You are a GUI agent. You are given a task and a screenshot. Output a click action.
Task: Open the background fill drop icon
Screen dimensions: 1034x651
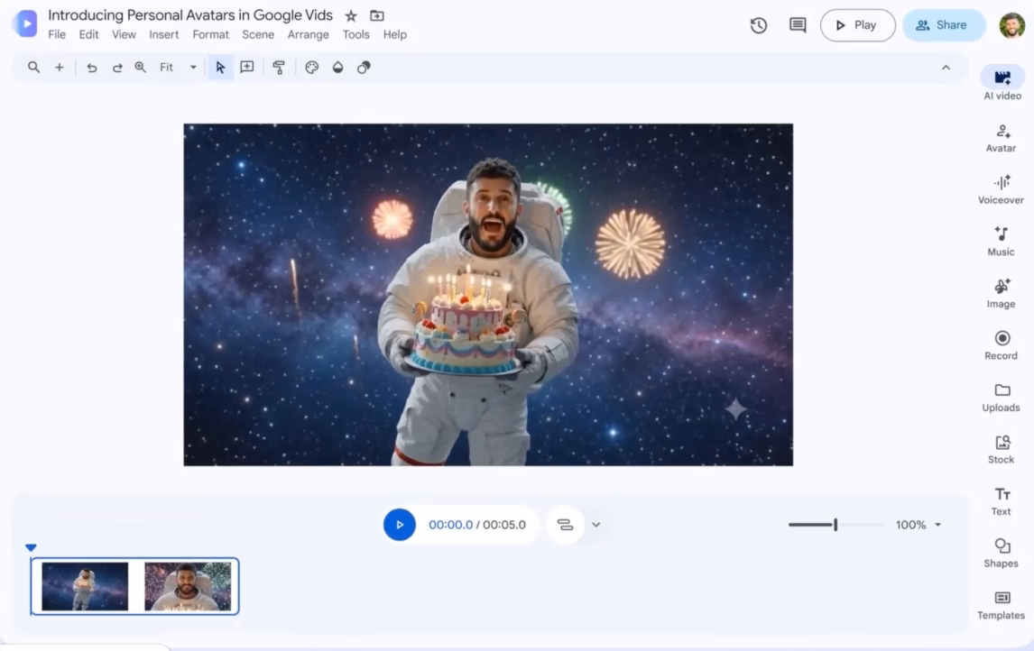pyautogui.click(x=337, y=68)
